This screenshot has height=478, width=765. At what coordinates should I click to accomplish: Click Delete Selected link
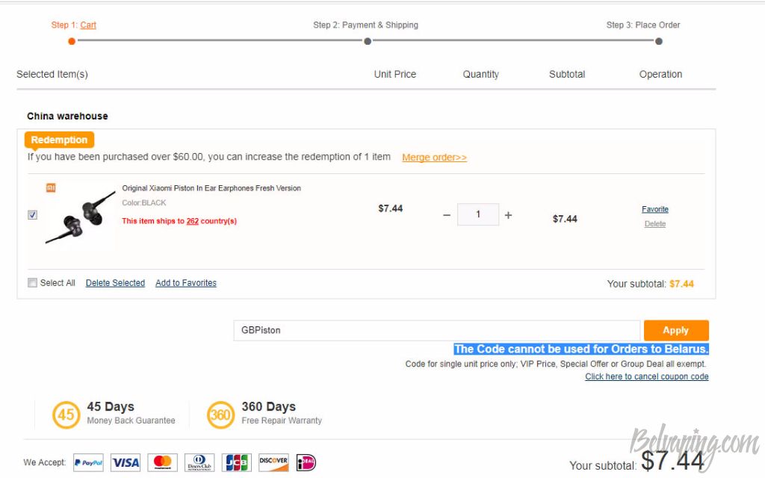(x=115, y=283)
